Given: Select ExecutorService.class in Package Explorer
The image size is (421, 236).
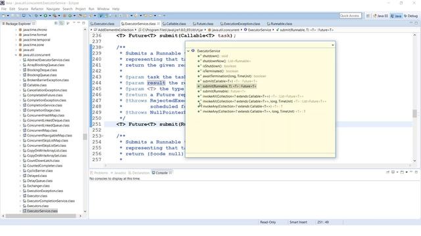Looking at the screenshot, I should (x=42, y=211).
